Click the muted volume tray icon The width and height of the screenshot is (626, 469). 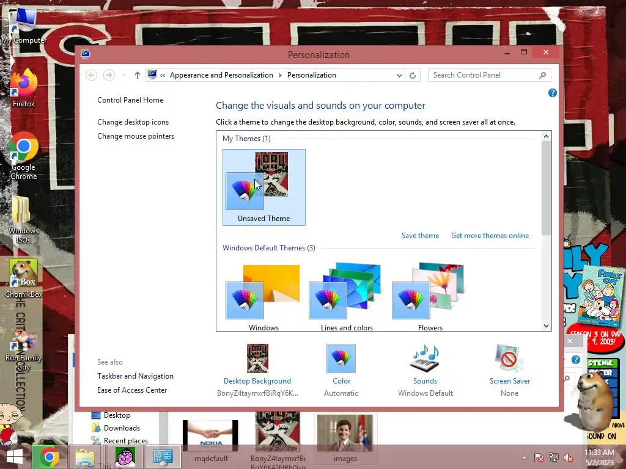[569, 457]
